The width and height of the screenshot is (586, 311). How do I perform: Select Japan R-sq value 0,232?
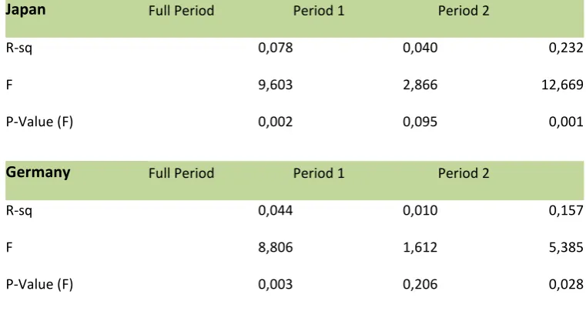566,48
